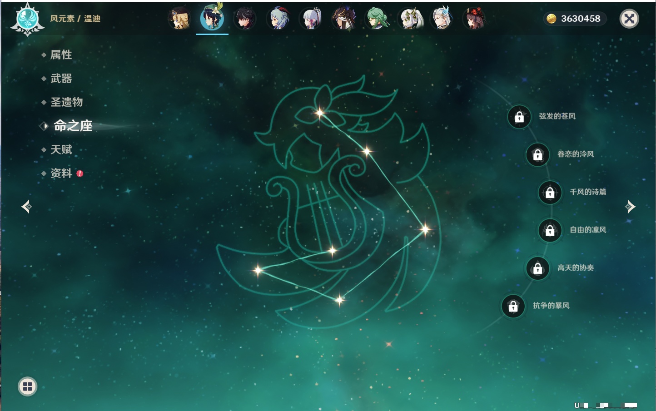Image resolution: width=656 pixels, height=411 pixels.
Task: Pick the green-haired Baizhu portrait
Action: (x=377, y=19)
